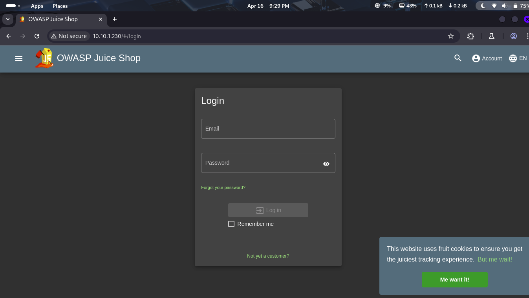Expand the tab search chevron

point(7,19)
